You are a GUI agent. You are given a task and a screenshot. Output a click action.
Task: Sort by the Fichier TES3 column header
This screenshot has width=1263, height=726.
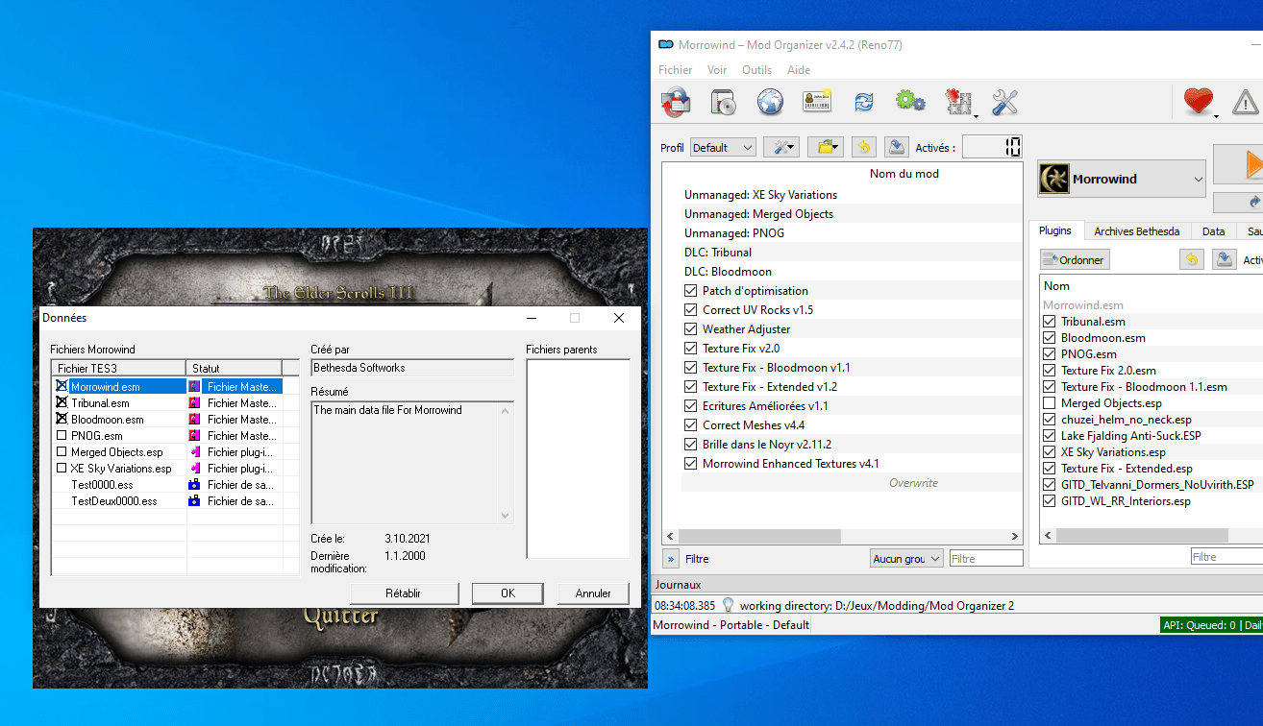[119, 368]
